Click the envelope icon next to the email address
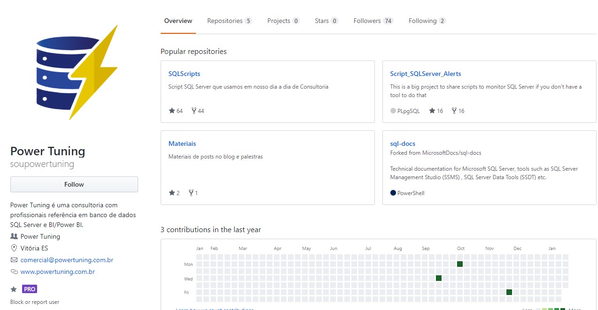The height and width of the screenshot is (310, 598). click(13, 260)
